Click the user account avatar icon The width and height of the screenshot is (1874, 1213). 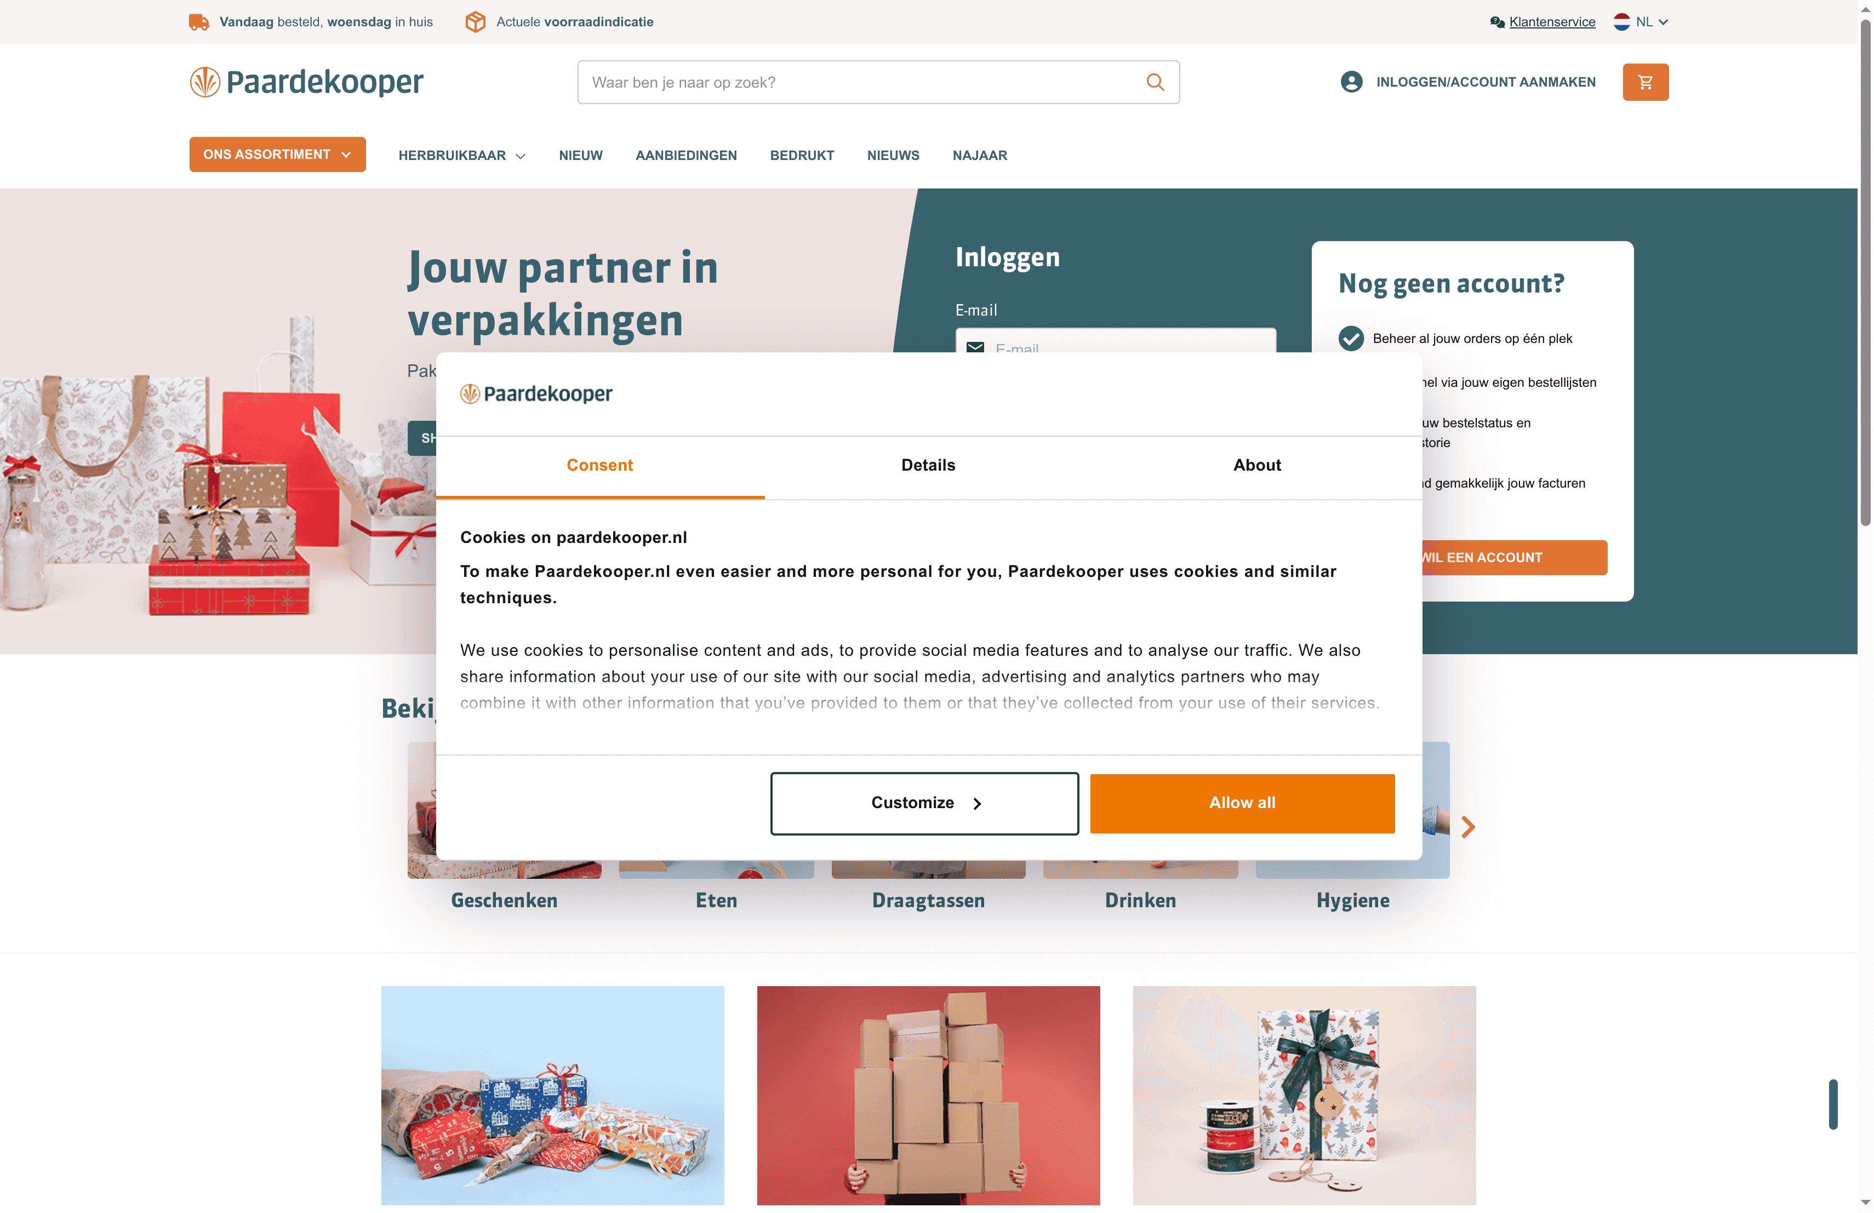(x=1351, y=82)
